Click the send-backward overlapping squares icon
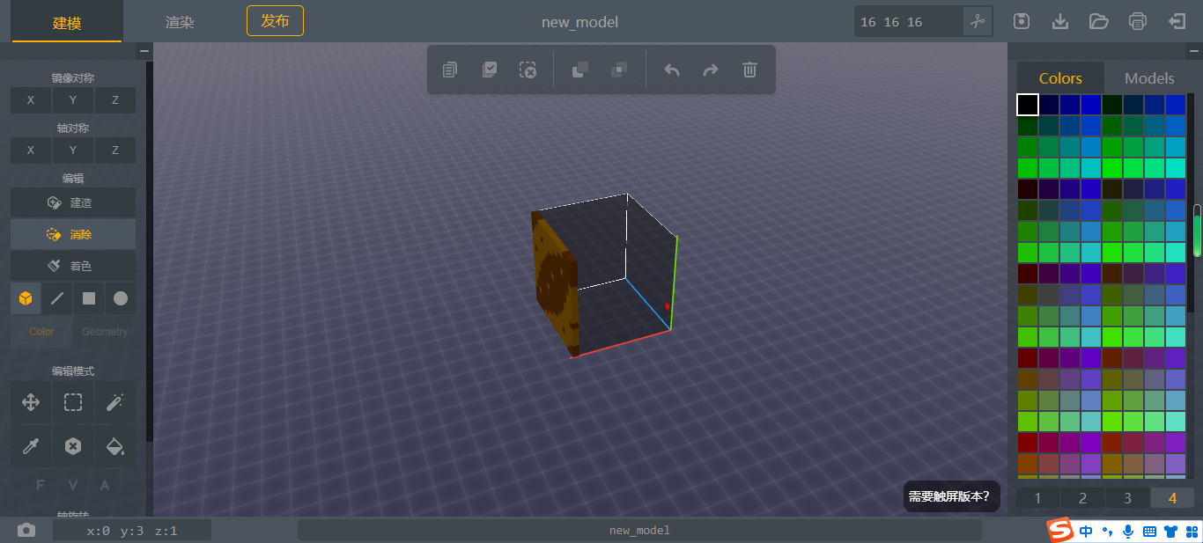Screen dimensions: 1203x543 coord(619,70)
